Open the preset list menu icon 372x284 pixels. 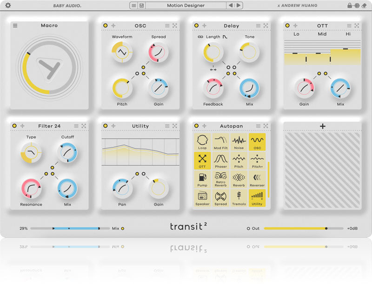point(134,6)
